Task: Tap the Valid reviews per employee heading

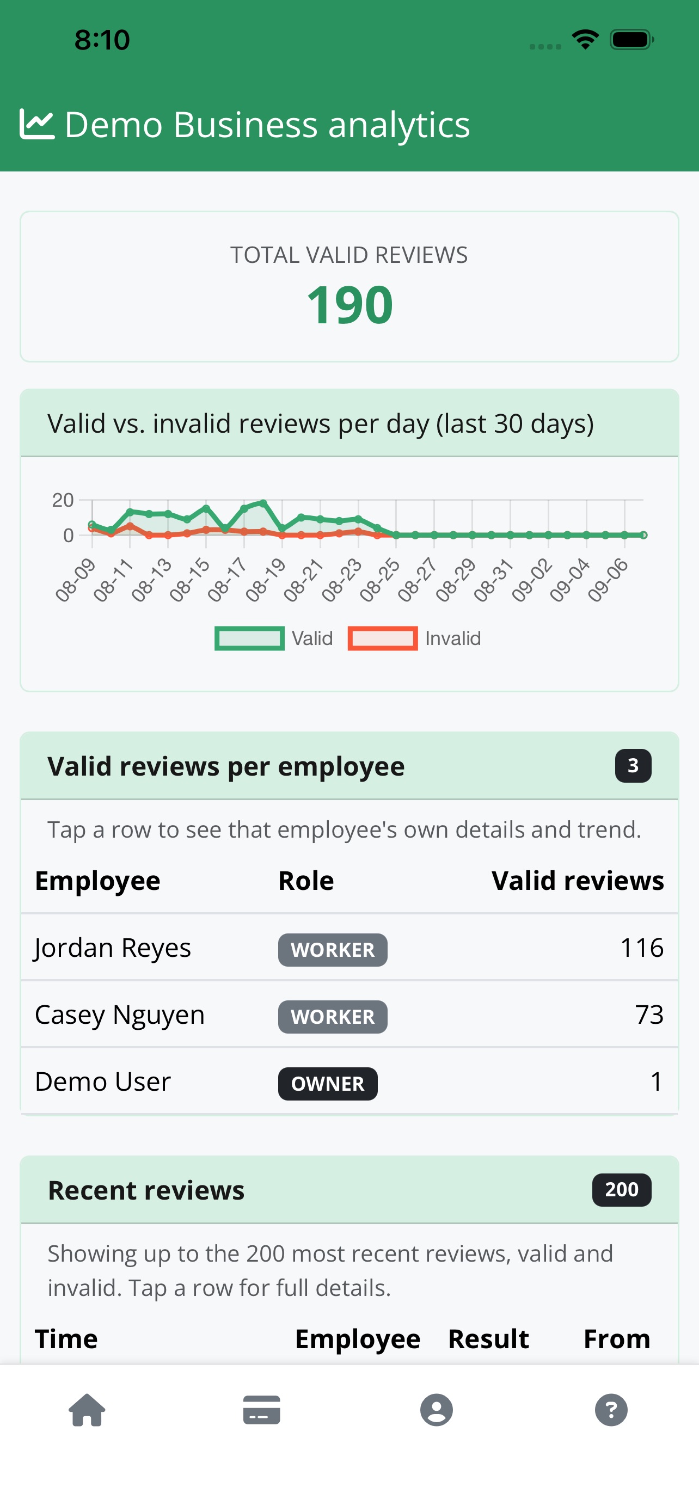Action: tap(226, 766)
